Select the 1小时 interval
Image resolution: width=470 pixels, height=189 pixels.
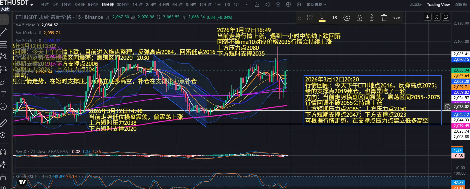(137, 4)
